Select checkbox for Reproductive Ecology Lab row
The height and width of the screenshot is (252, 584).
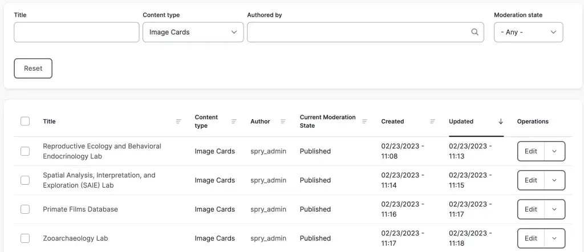tap(25, 151)
